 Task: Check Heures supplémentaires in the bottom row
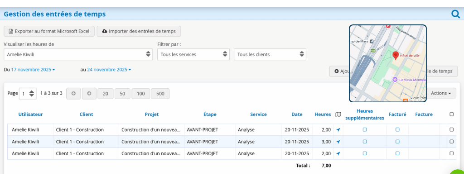point(365,153)
